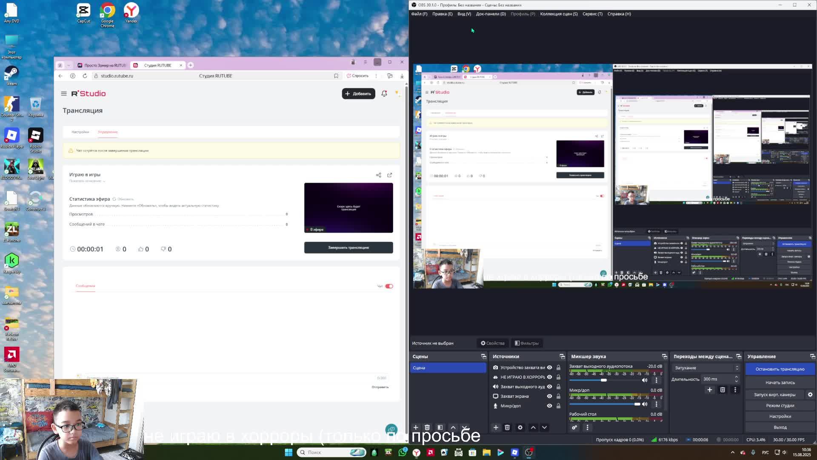Remove selected source with trash icon
This screenshot has height=460, width=817.
pyautogui.click(x=507, y=427)
